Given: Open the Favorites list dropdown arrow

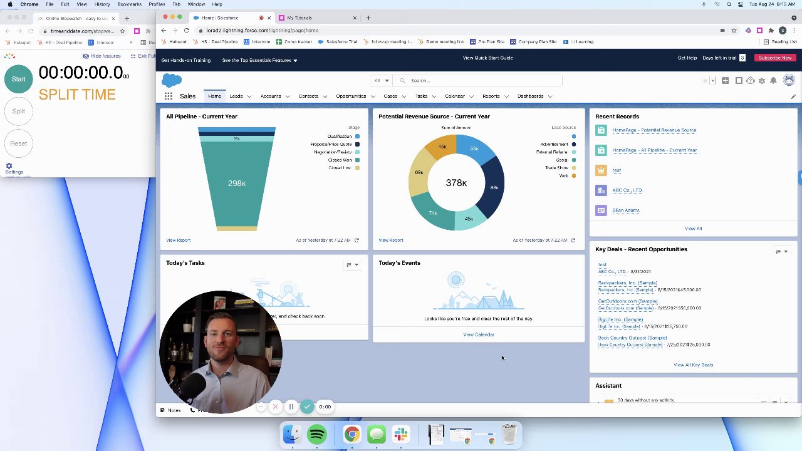Looking at the screenshot, I should (x=713, y=81).
